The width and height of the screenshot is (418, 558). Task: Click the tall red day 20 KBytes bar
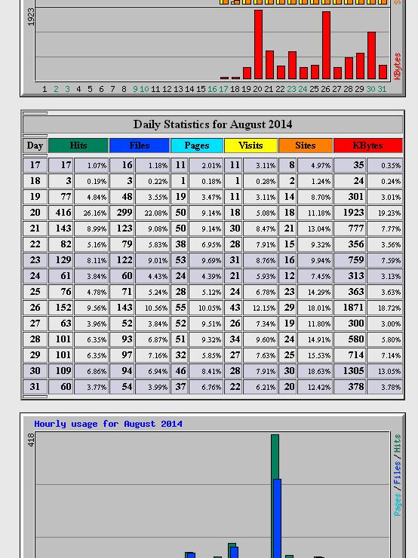[x=259, y=44]
